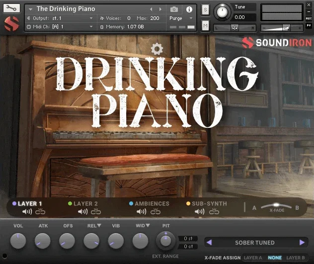Image resolution: width=314 pixels, height=264 pixels.
Task: Toggle AUX sends panel
Action: point(309,18)
